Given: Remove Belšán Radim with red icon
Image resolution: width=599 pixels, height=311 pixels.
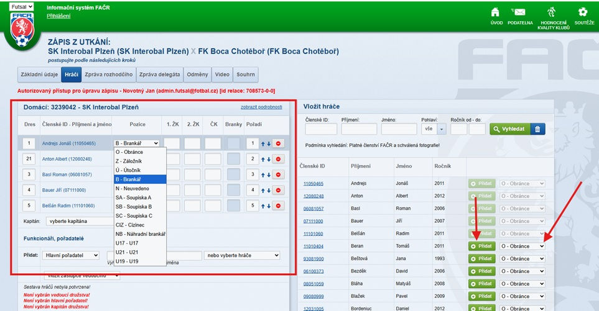Looking at the screenshot, I should click(278, 206).
